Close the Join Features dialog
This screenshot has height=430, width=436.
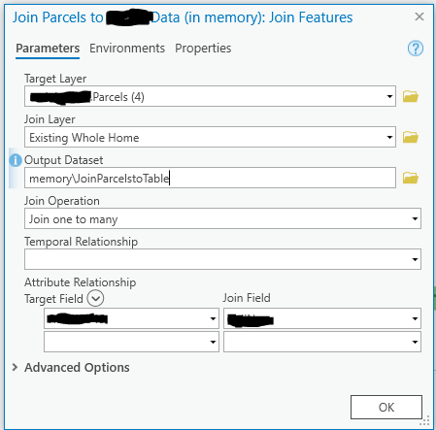(419, 17)
